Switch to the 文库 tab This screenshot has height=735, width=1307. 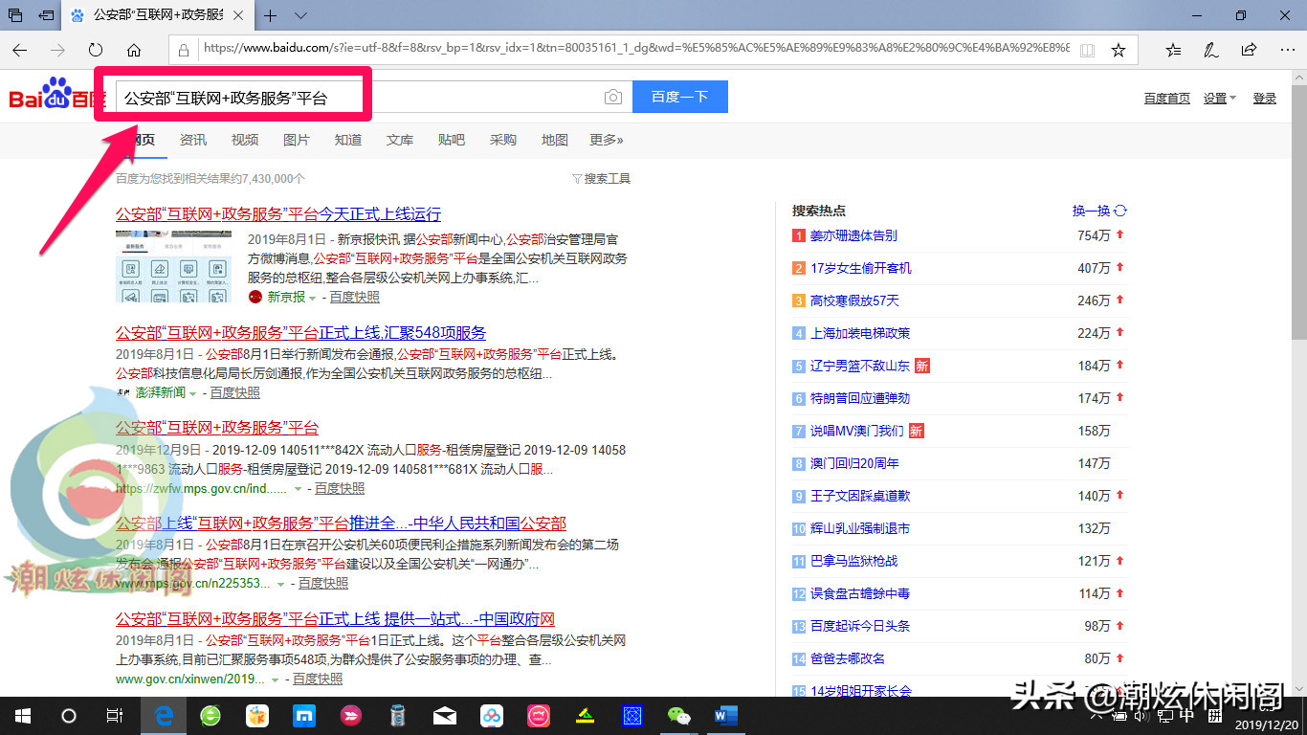coord(400,140)
